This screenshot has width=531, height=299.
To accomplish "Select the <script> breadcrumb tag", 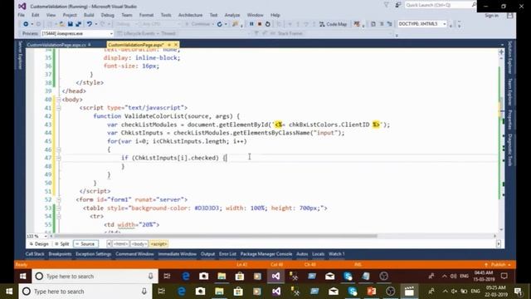I will coord(158,244).
